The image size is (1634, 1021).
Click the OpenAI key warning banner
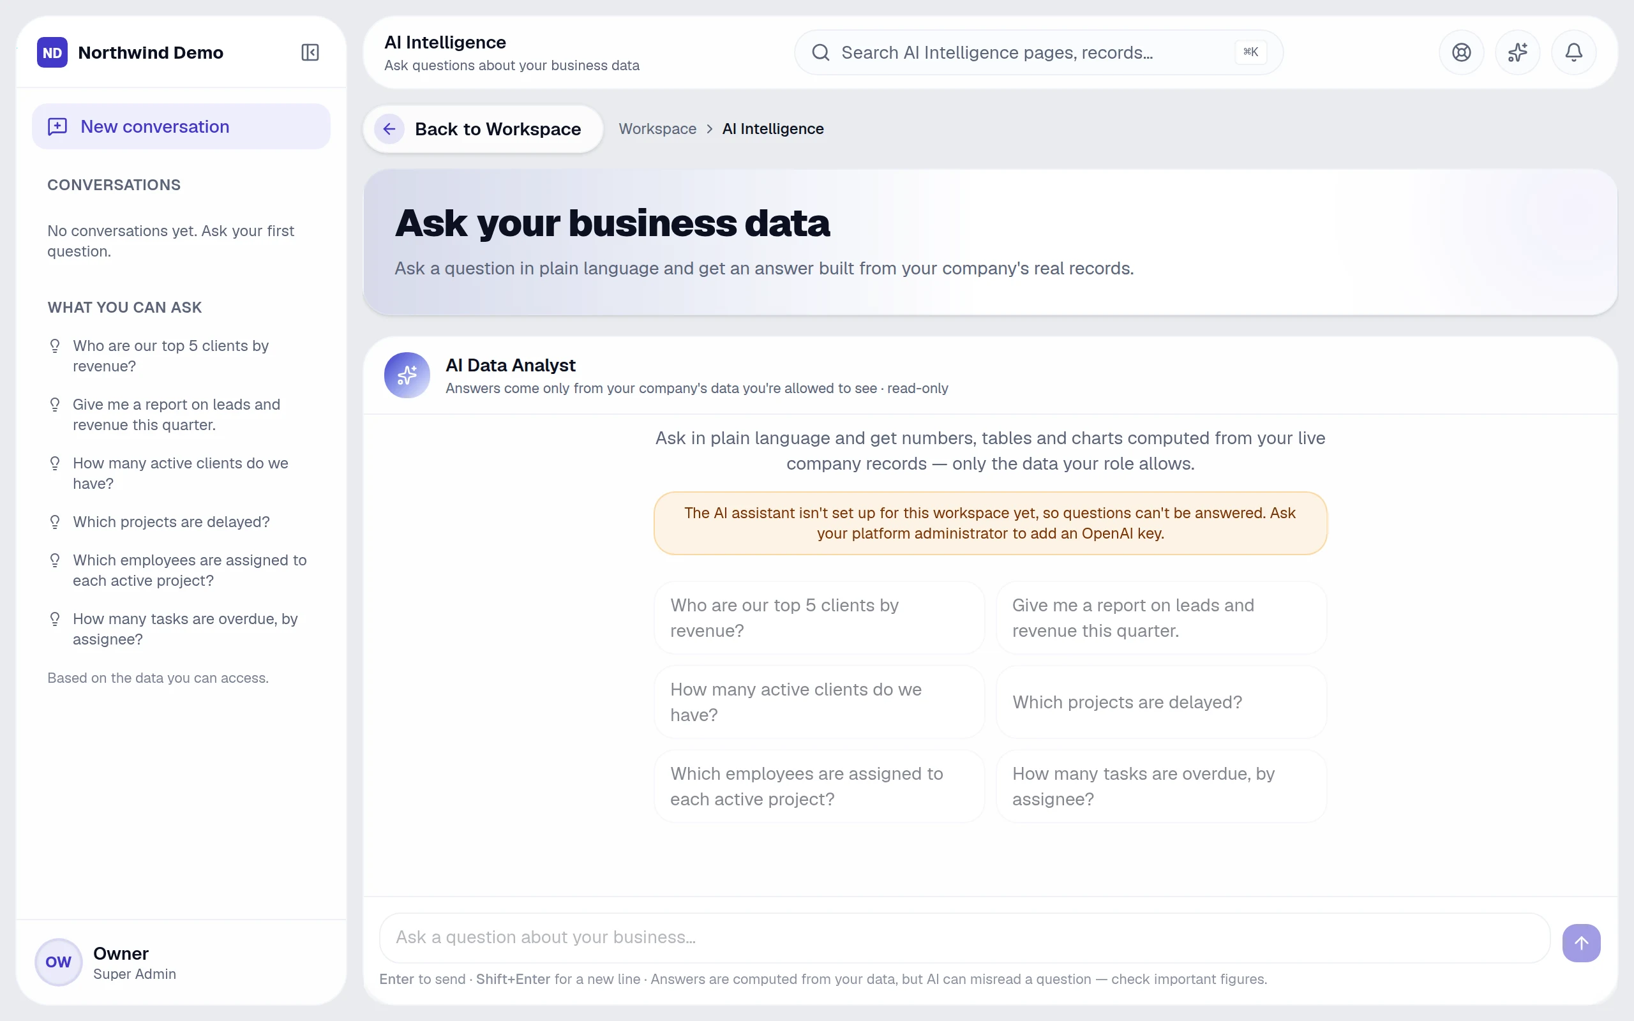pyautogui.click(x=990, y=523)
